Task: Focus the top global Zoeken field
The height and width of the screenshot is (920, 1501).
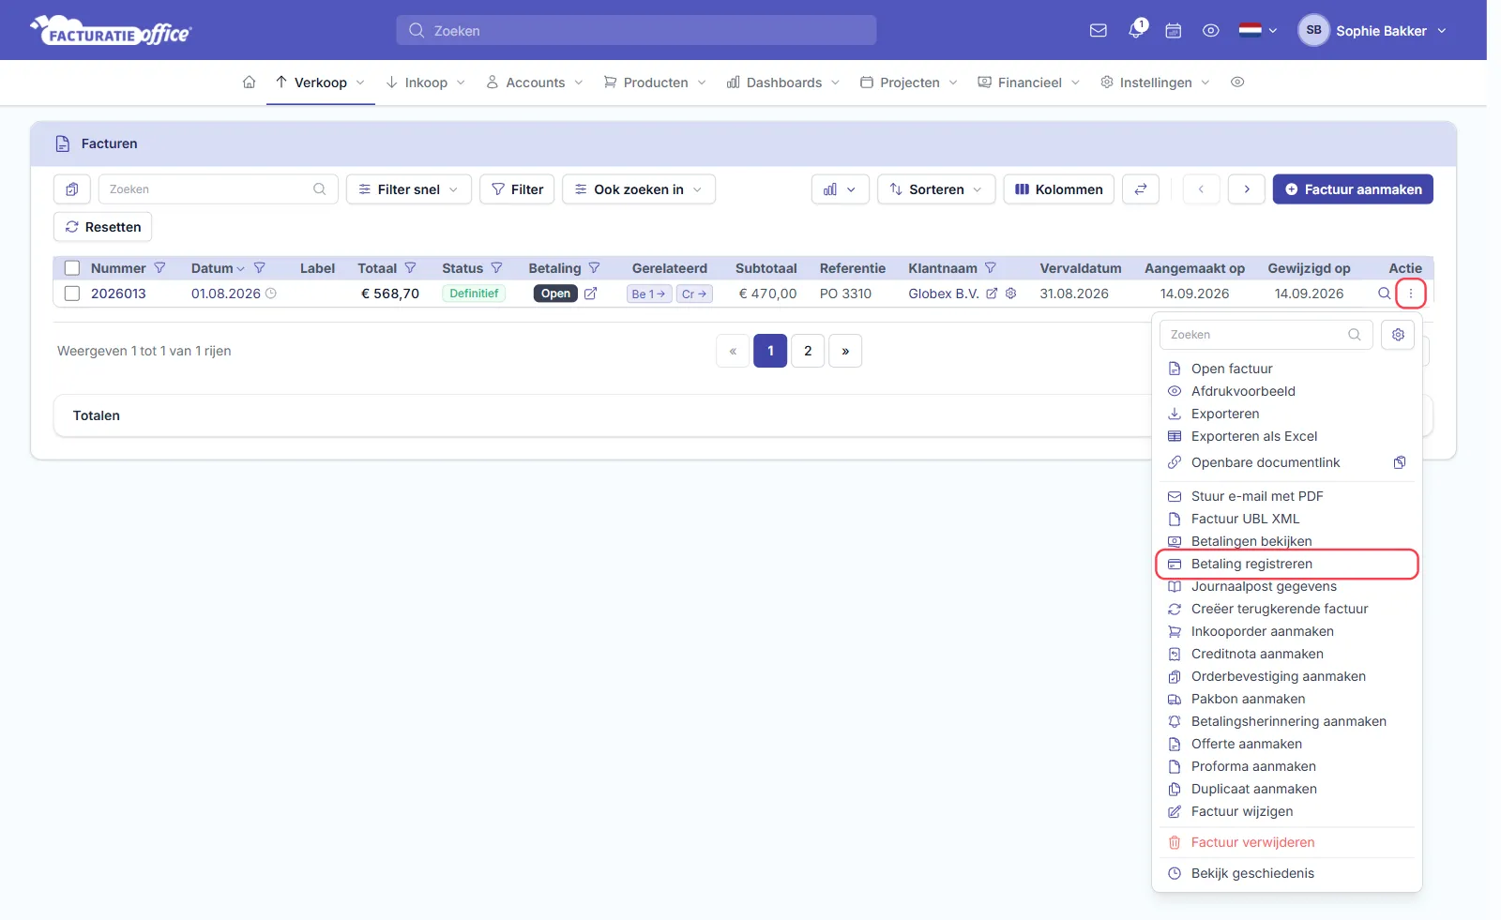Action: point(636,30)
